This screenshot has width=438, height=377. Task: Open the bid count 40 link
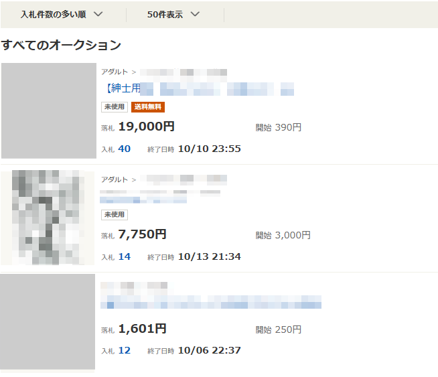(125, 149)
